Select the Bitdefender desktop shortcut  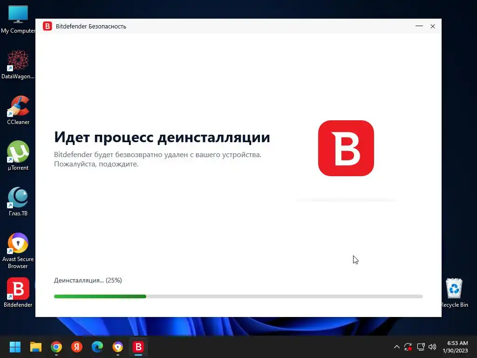(x=18, y=293)
